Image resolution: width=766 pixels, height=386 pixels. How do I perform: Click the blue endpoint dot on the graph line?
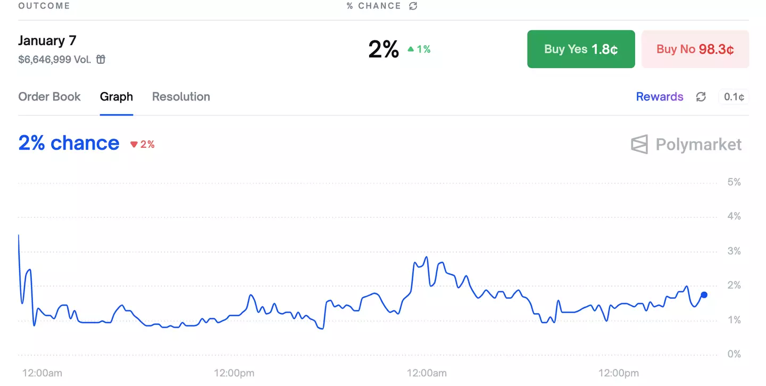coord(704,295)
